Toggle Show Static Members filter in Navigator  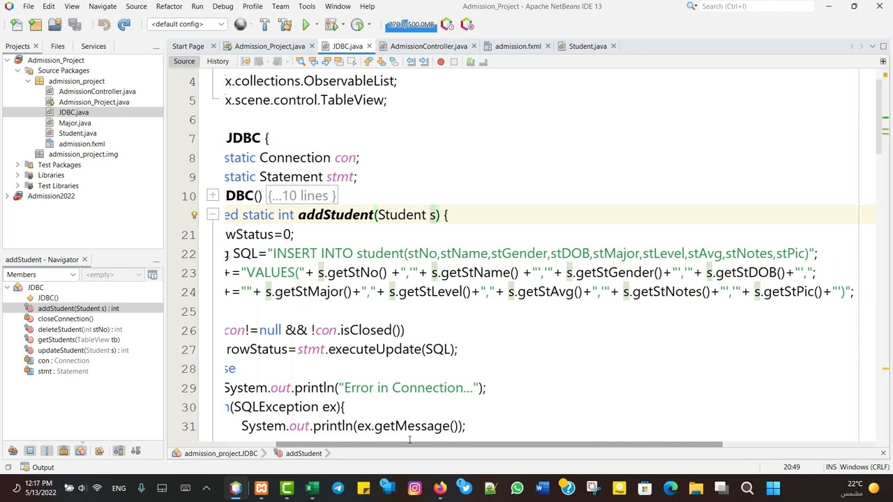pos(47,451)
